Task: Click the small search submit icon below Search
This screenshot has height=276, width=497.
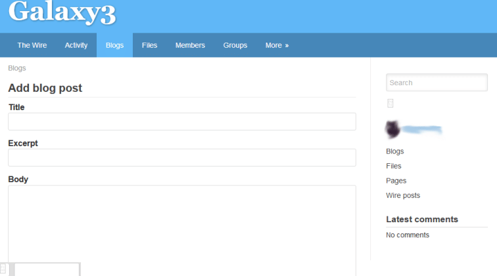Action: point(390,103)
